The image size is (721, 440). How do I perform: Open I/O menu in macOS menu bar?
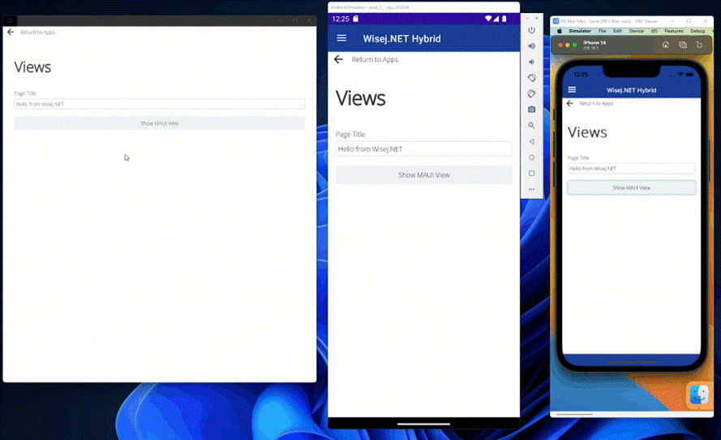tap(654, 31)
